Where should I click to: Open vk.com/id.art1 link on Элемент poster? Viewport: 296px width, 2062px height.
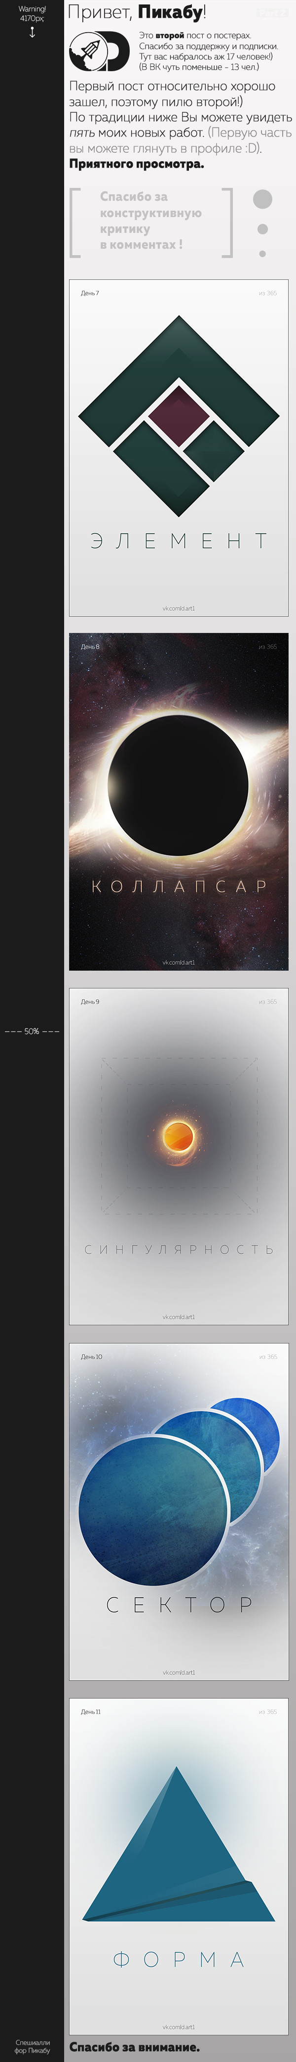179,608
